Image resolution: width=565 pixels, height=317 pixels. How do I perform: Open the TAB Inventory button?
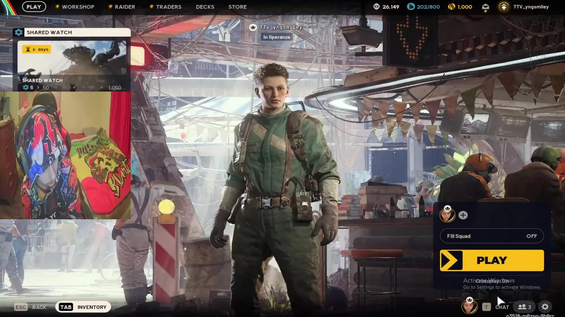(83, 307)
